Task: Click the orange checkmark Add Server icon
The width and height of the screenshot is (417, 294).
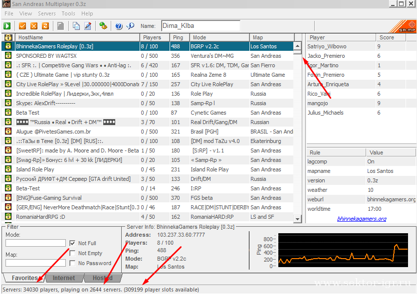Action: tap(22, 26)
